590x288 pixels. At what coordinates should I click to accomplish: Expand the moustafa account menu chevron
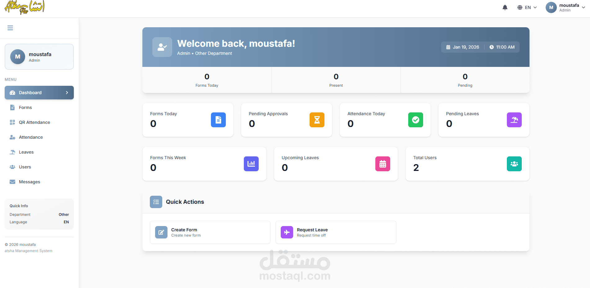point(583,7)
